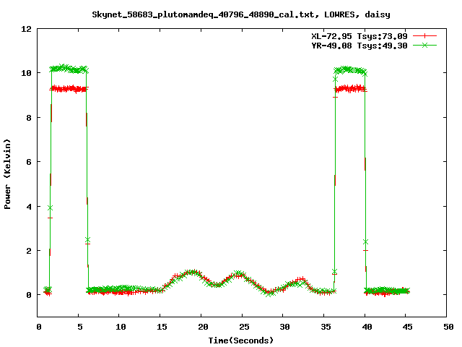Click x-axis tick label 25

pyautogui.click(x=244, y=327)
